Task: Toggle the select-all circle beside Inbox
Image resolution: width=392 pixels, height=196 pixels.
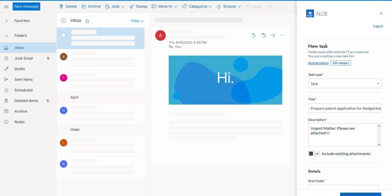Action: 64,21
